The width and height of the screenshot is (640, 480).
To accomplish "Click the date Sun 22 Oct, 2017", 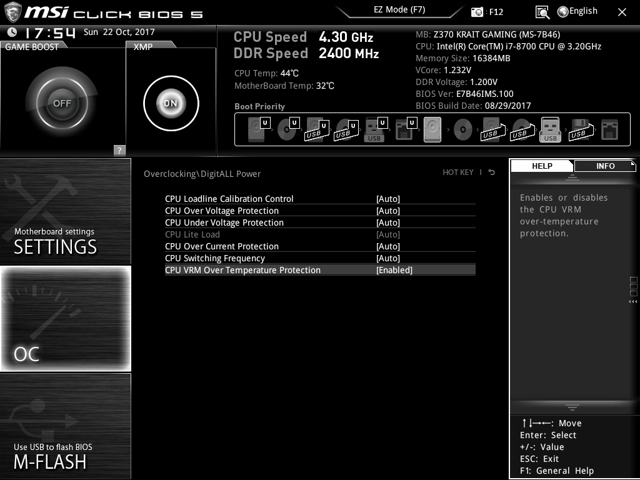I will 119,32.
